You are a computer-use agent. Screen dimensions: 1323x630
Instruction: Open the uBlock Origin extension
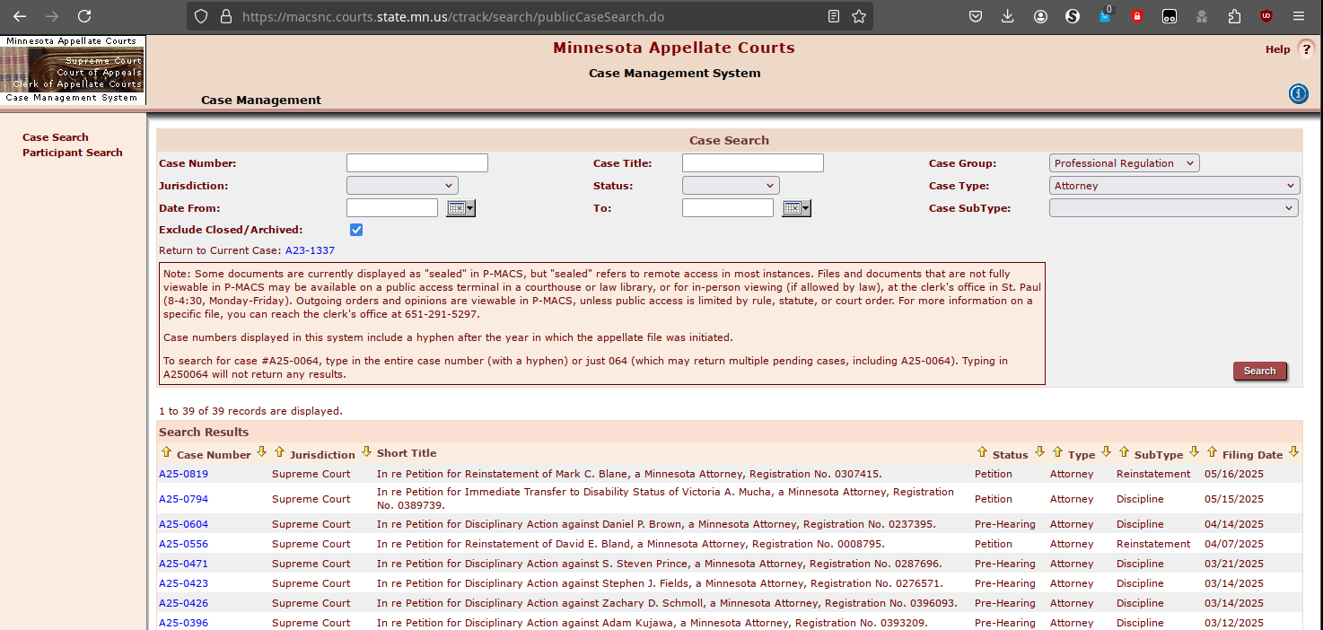pyautogui.click(x=1266, y=16)
